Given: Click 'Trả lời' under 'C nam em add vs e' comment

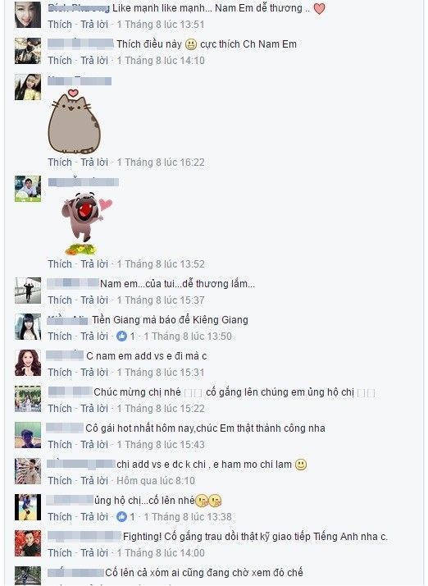Looking at the screenshot, I should pos(94,373).
